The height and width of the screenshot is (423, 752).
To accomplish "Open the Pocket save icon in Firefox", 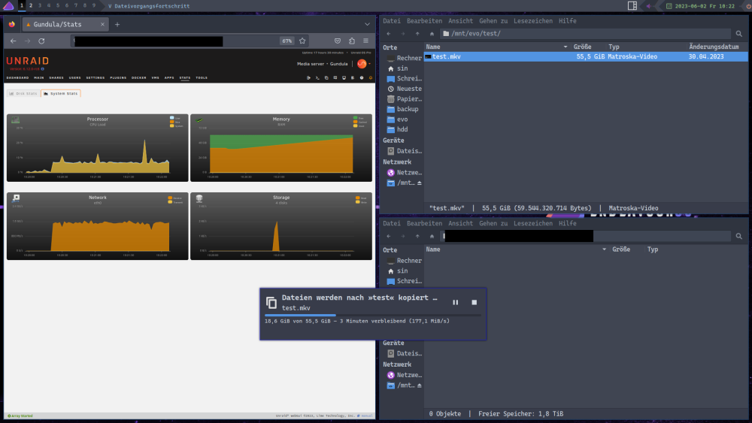I will click(338, 41).
